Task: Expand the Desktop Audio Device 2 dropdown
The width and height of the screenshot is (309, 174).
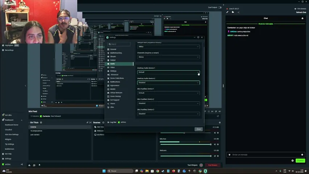Action: click(168, 83)
